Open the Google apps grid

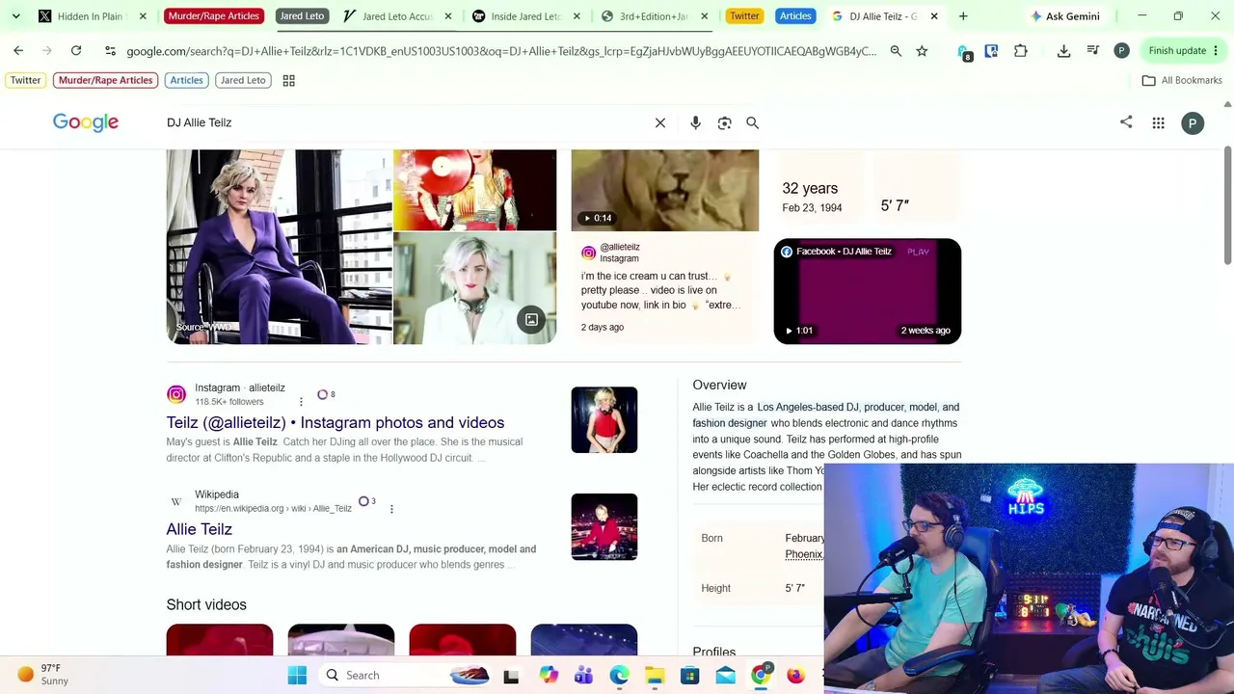1159,123
